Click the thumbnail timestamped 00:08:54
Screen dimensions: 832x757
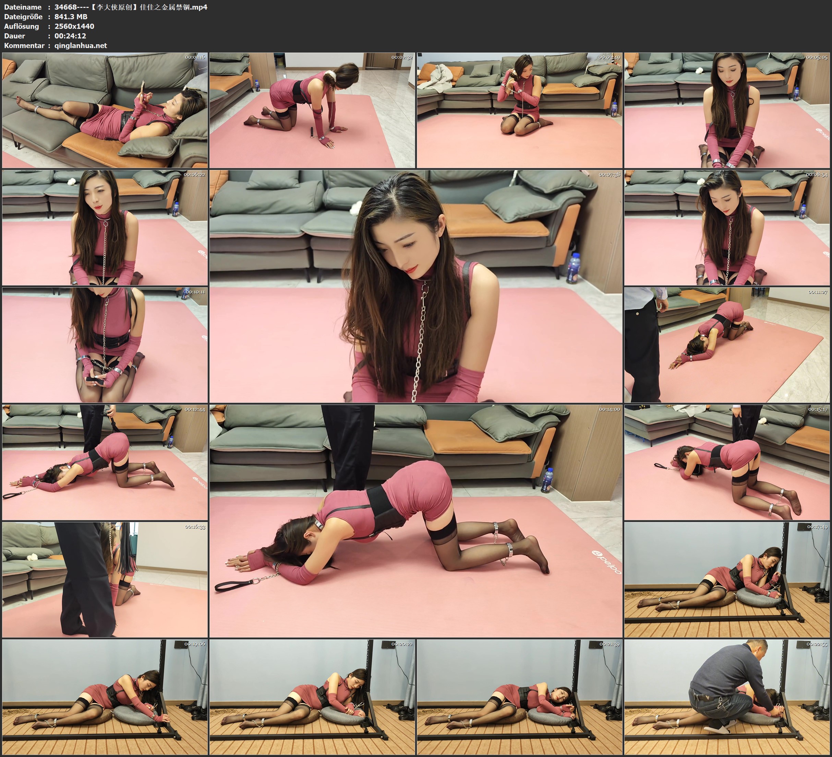click(727, 227)
